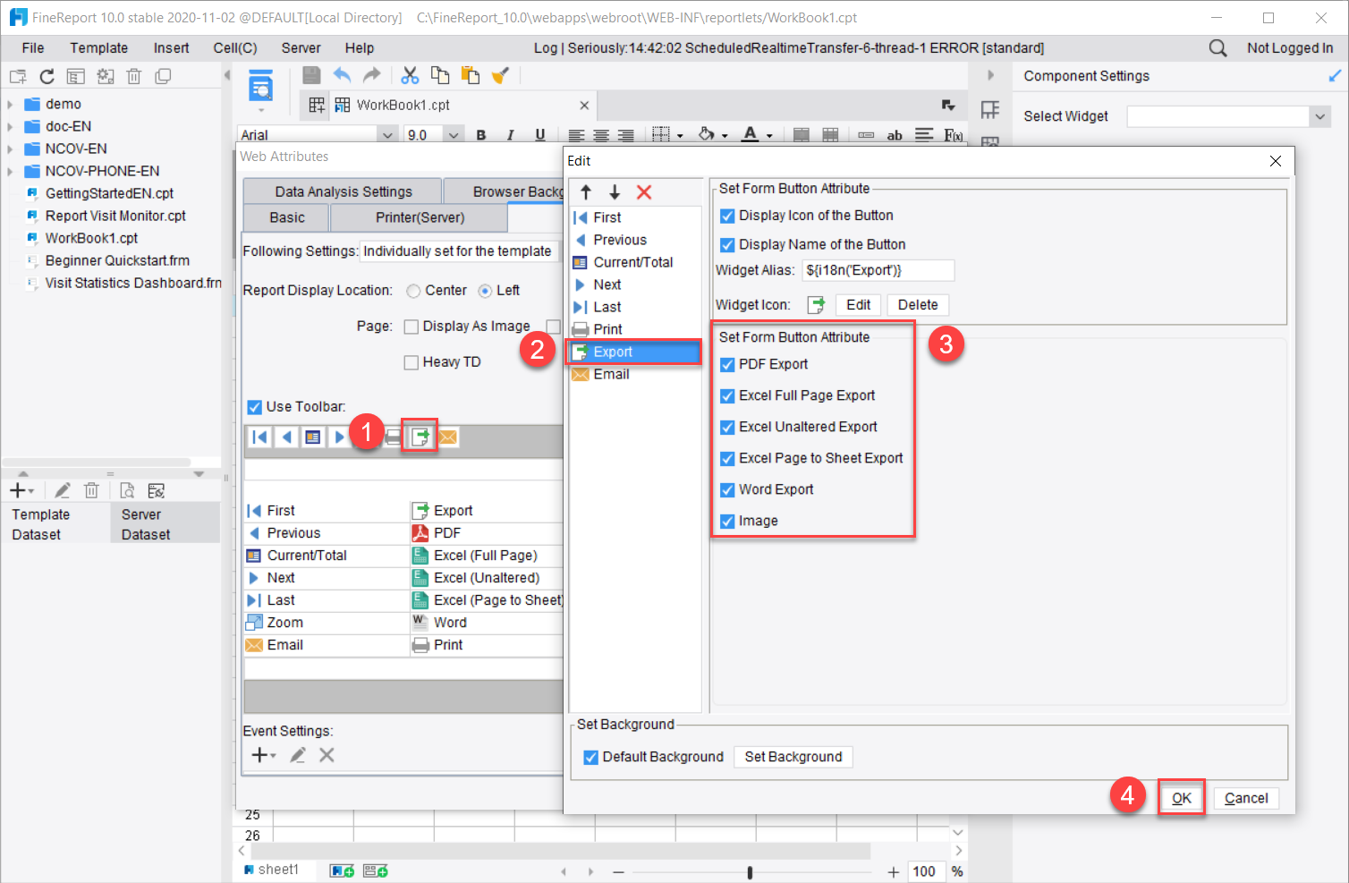Viewport: 1349px width, 883px height.
Task: Click the Redo arrow in toolbar
Action: (372, 75)
